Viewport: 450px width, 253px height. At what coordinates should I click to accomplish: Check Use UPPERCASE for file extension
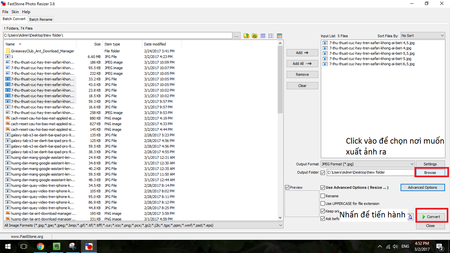pyautogui.click(x=323, y=204)
